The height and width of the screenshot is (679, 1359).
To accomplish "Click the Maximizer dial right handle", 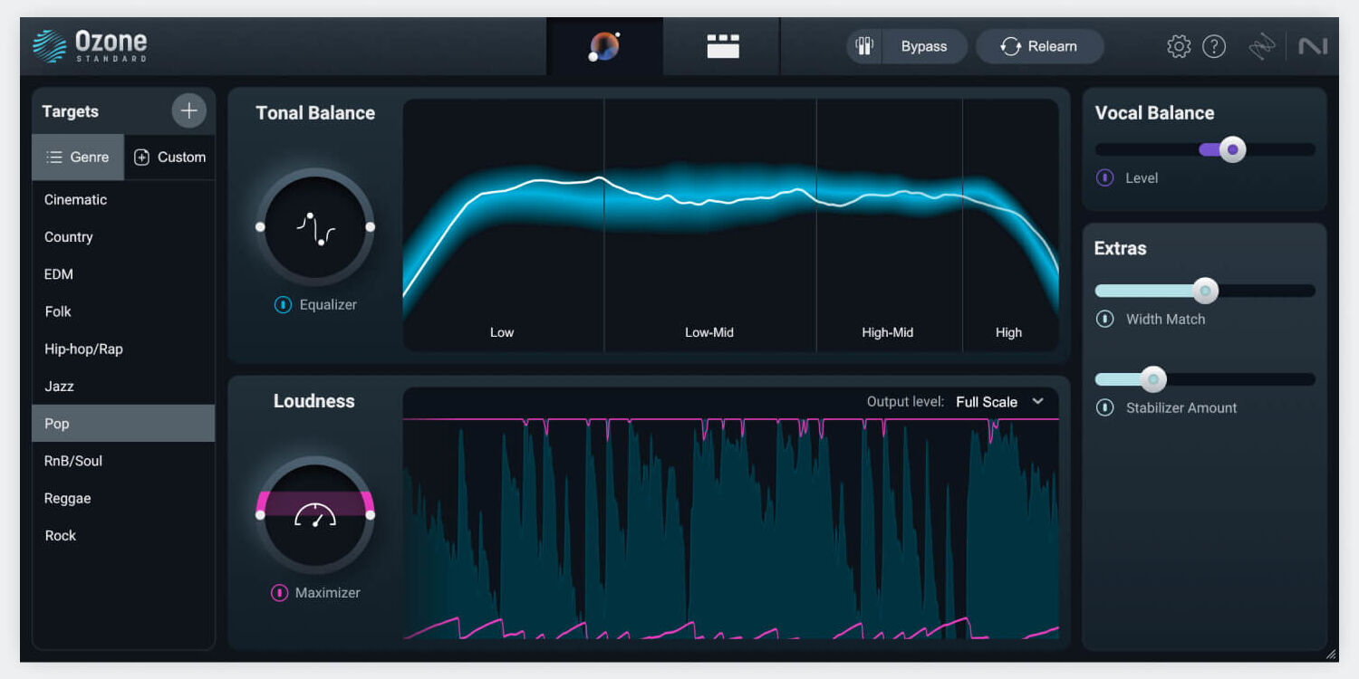I will point(370,515).
